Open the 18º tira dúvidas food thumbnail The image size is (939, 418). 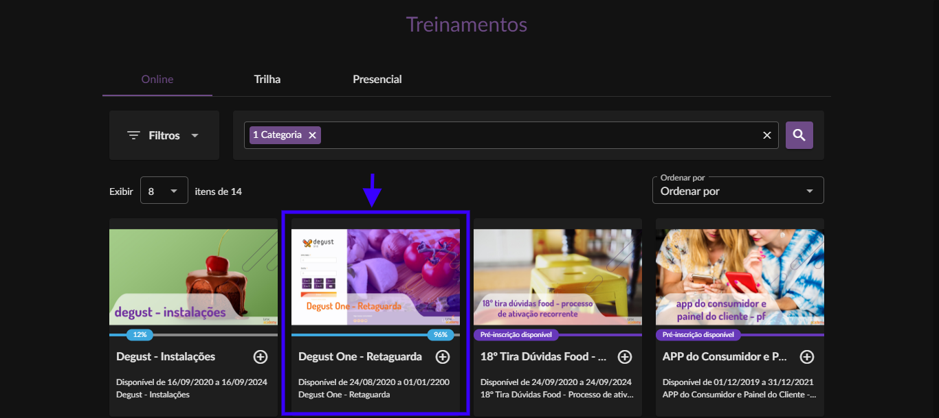coord(557,277)
